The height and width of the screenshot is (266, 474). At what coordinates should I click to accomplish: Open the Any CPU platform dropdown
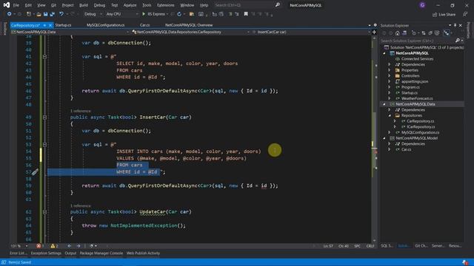[121, 14]
